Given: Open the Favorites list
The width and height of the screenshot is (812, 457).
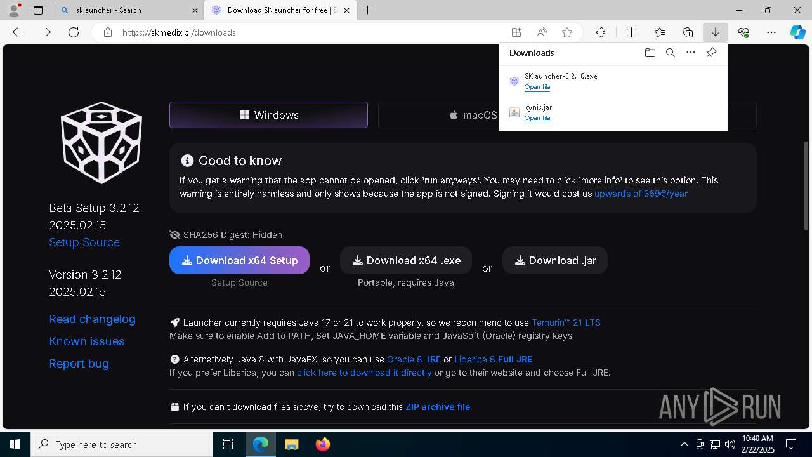Looking at the screenshot, I should click(660, 32).
